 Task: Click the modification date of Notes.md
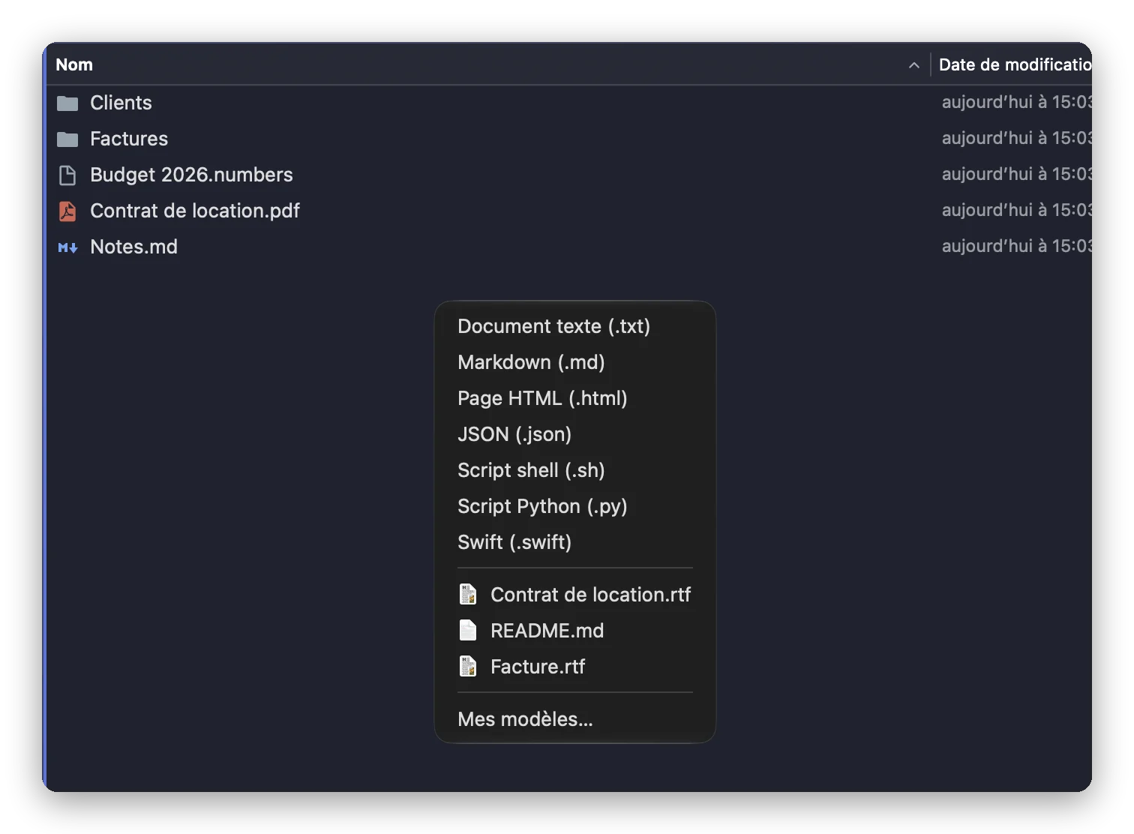click(x=1016, y=246)
